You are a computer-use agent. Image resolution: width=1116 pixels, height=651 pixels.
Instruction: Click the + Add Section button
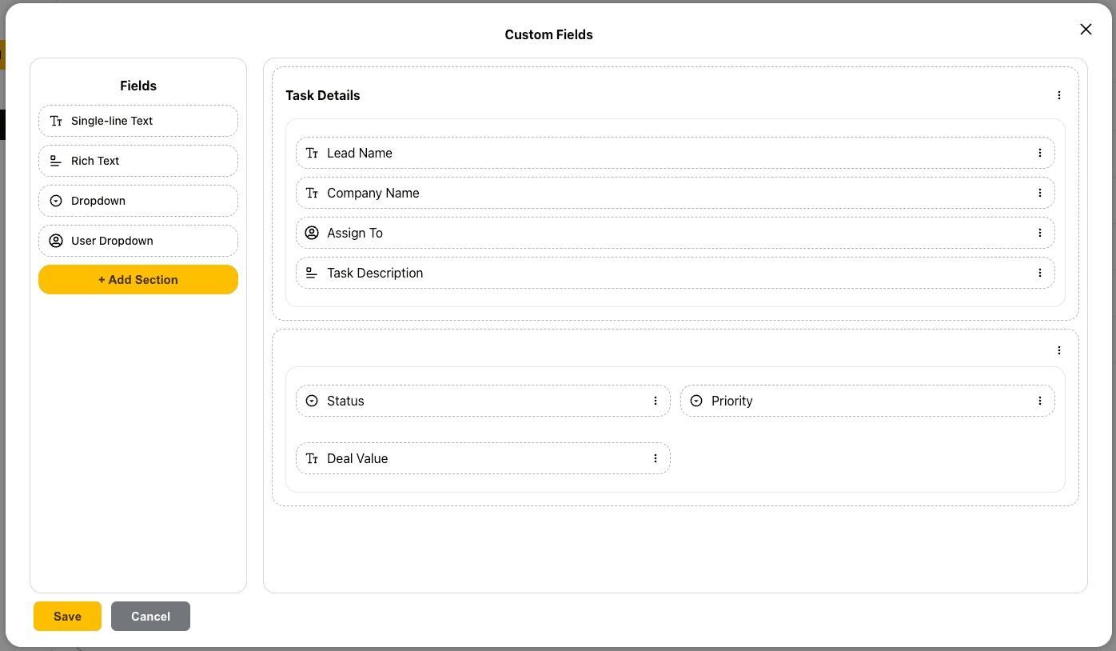point(138,280)
